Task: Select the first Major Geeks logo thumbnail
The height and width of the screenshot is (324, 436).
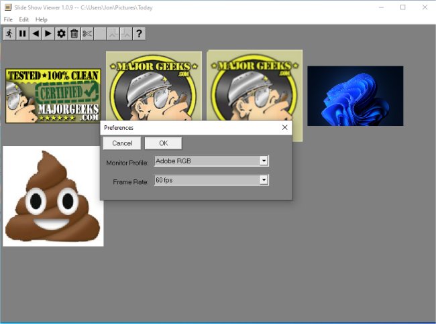Action: [x=154, y=86]
